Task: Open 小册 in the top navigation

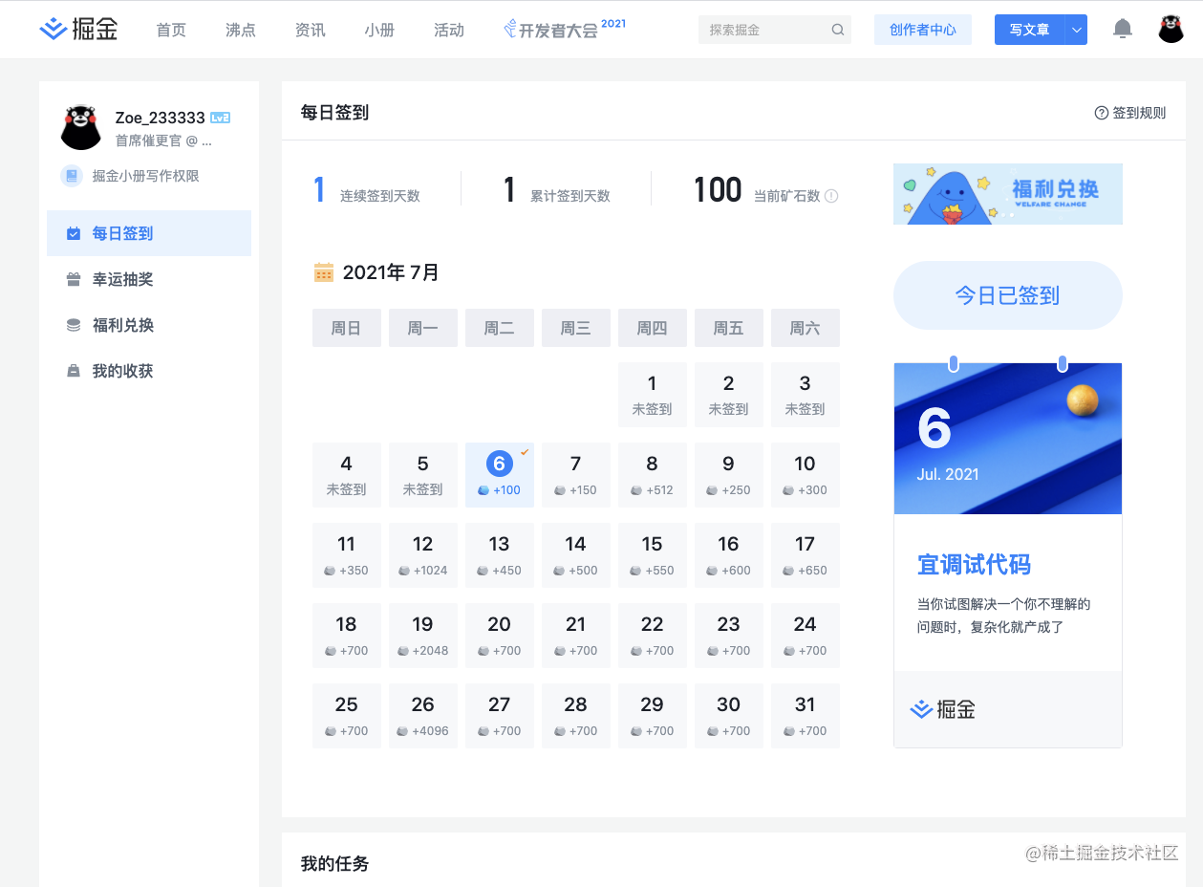Action: tap(379, 30)
